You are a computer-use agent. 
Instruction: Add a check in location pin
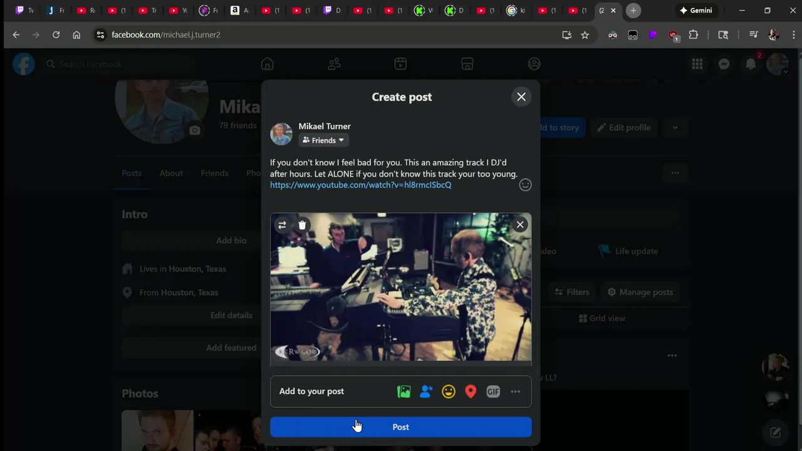click(471, 391)
